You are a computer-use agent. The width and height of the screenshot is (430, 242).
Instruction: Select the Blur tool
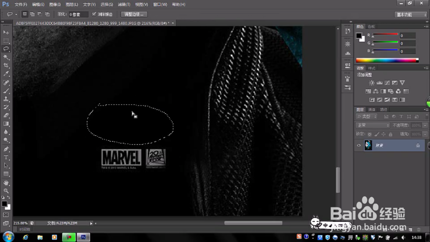(x=6, y=132)
